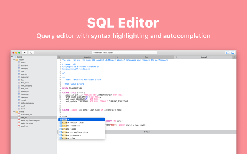Collapse the Sakila database node
The height and width of the screenshot is (154, 247).
point(12,57)
